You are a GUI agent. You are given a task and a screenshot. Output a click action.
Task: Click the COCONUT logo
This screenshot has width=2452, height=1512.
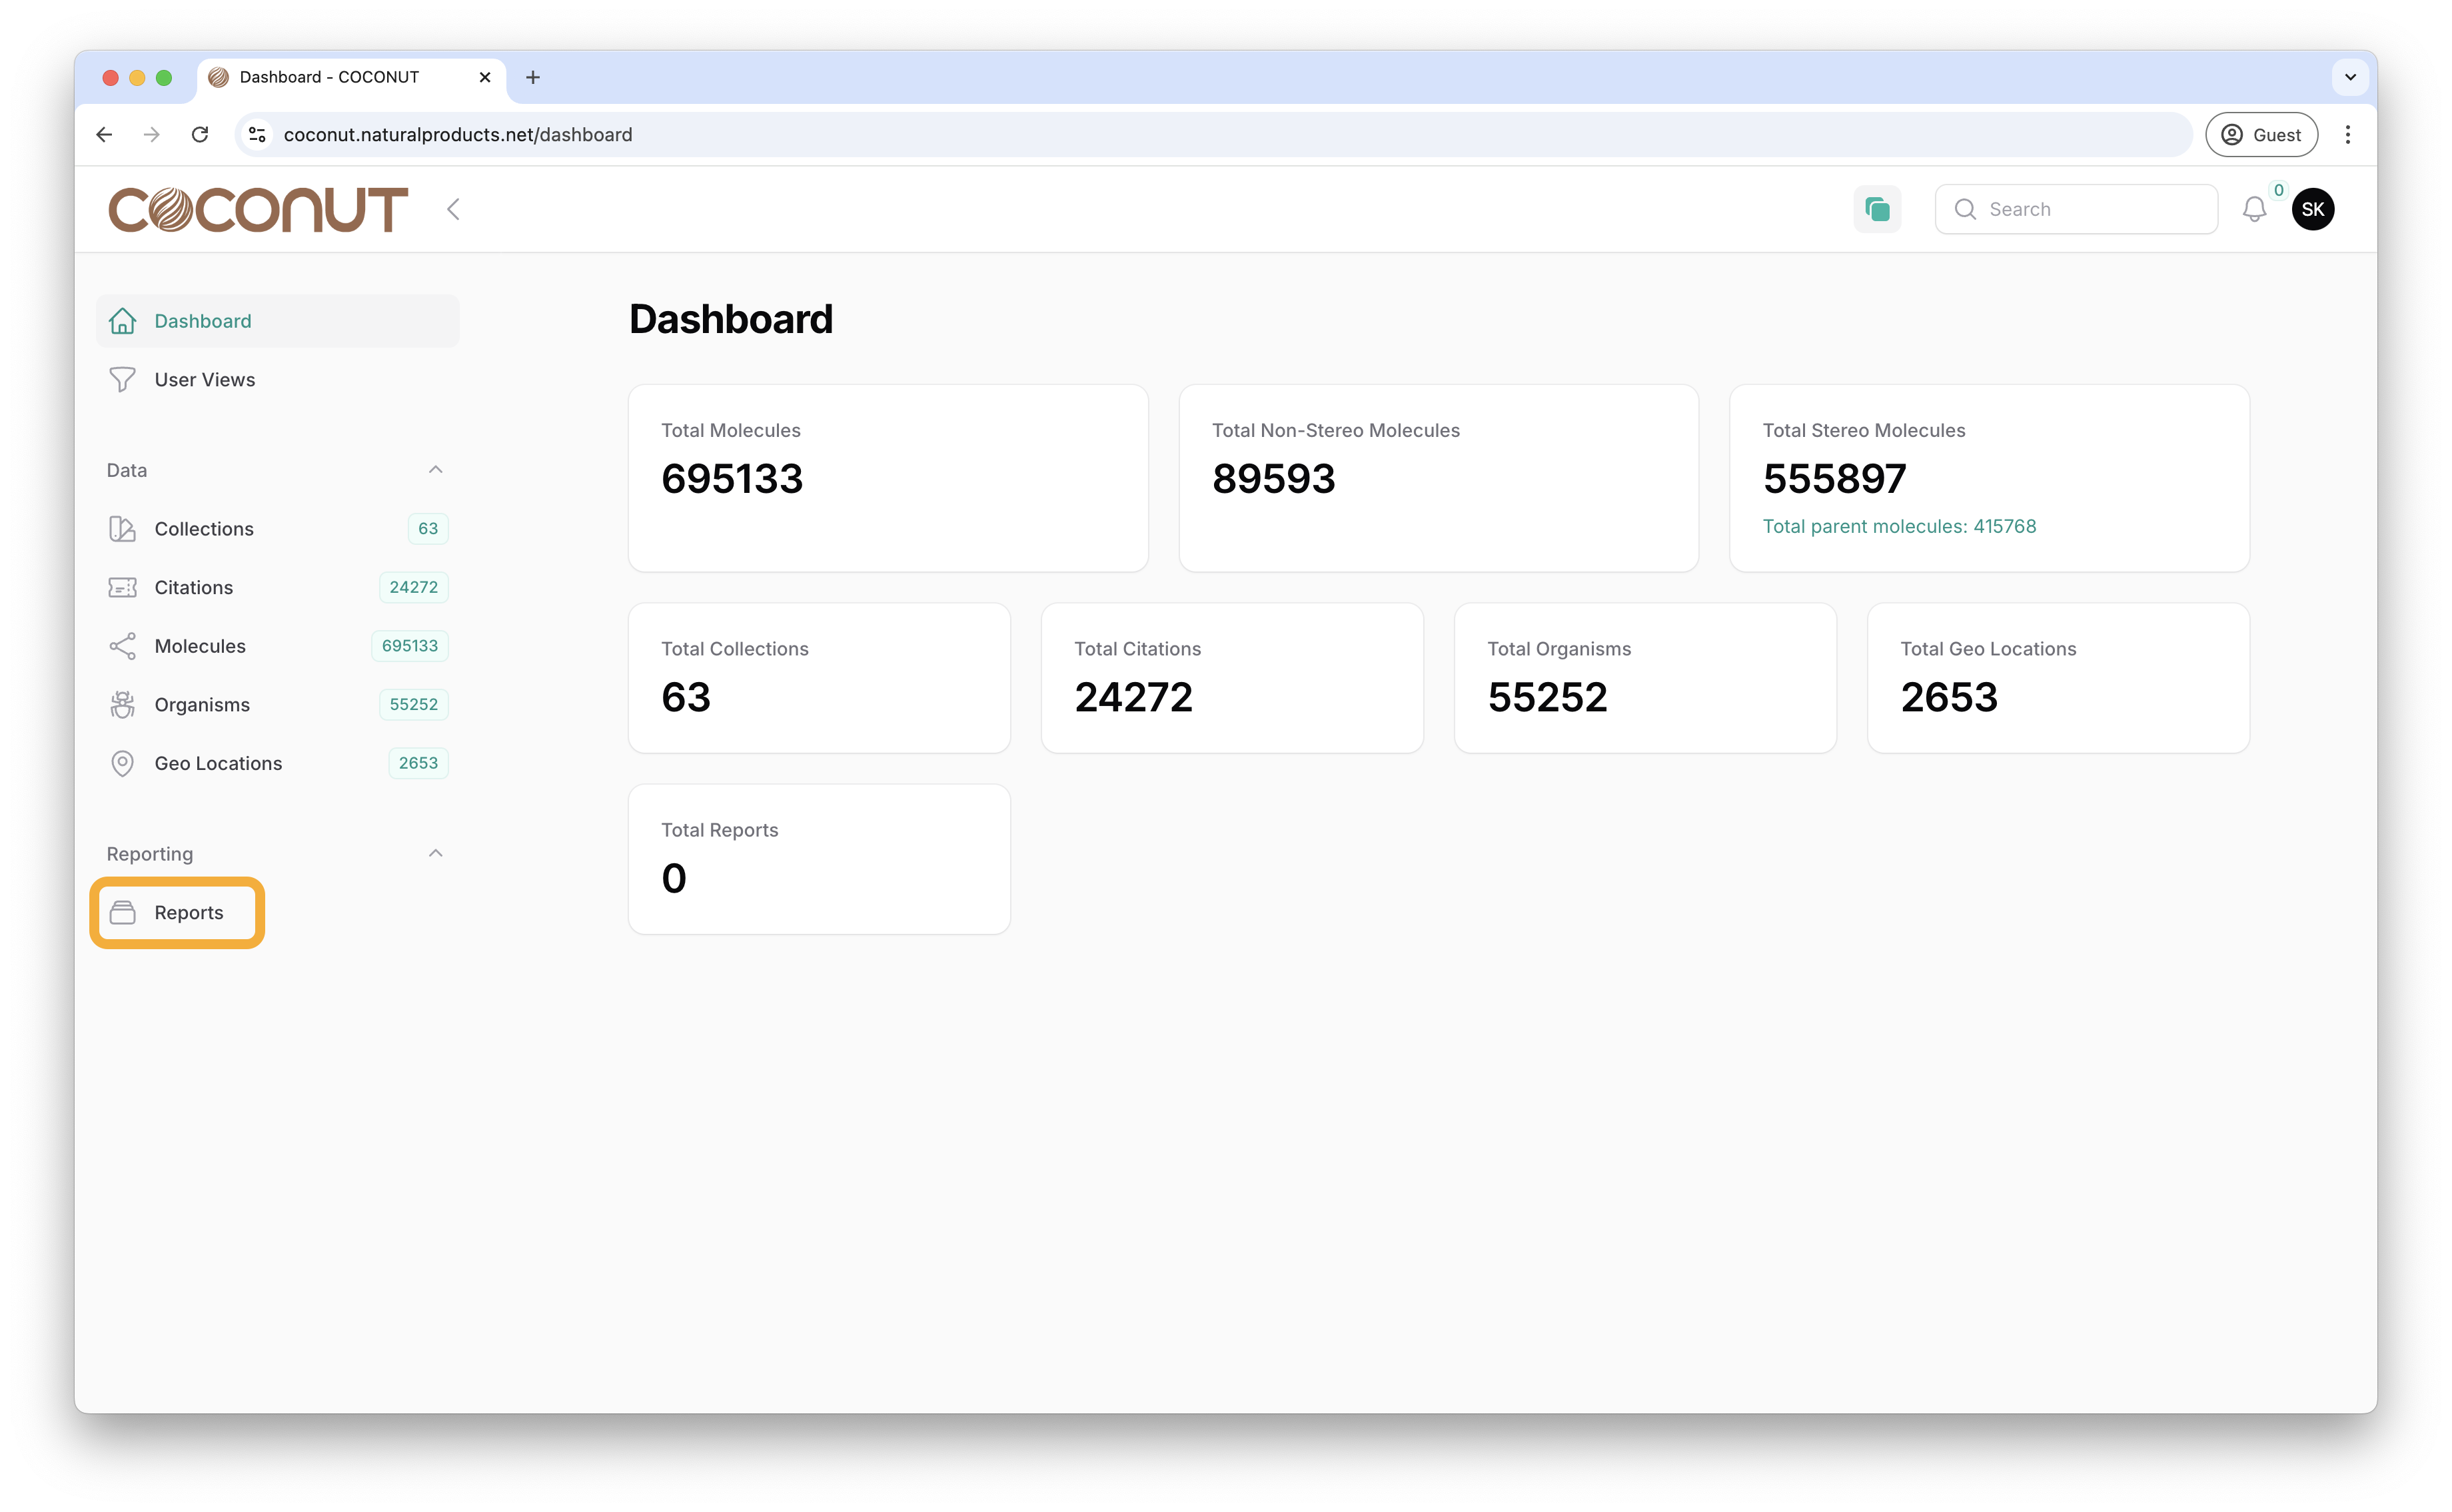[258, 209]
